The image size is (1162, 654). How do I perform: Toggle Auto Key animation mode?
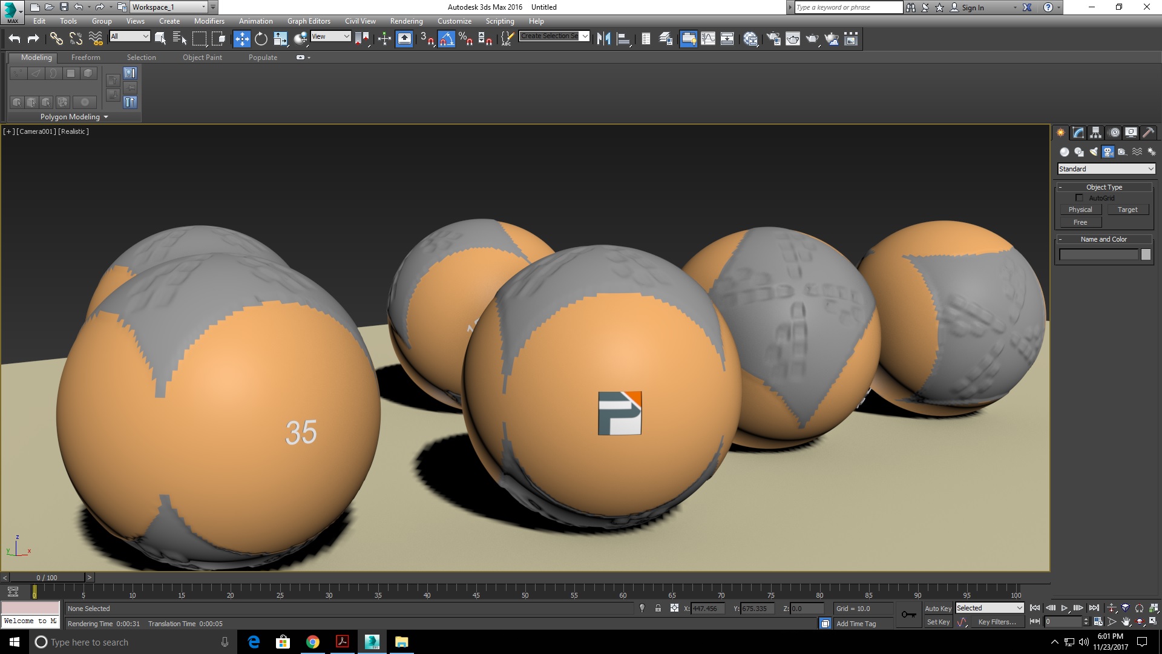coord(937,609)
